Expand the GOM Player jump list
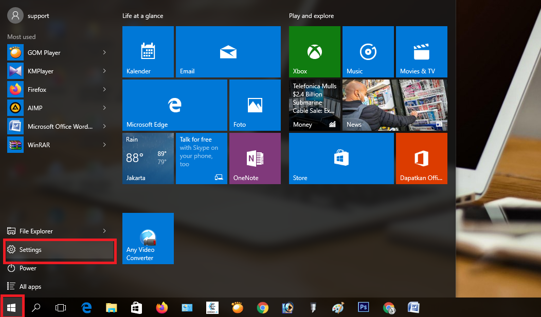Viewport: 541px width, 317px height. click(104, 52)
